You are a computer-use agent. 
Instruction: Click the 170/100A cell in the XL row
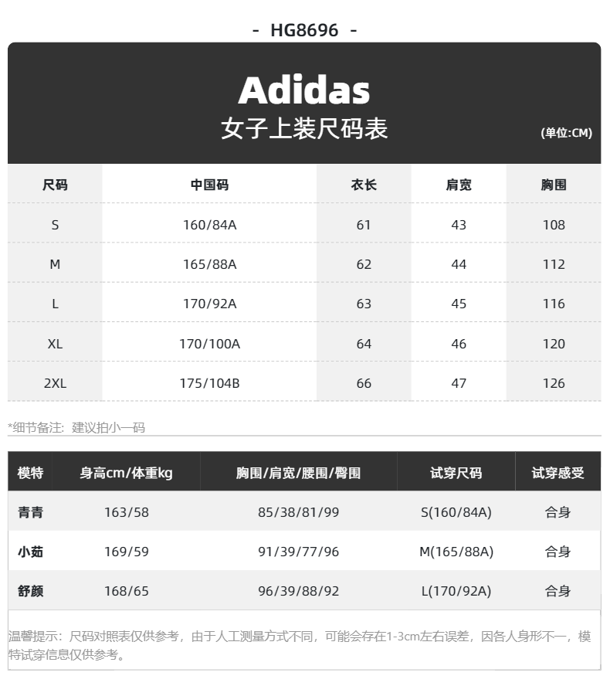tap(209, 344)
